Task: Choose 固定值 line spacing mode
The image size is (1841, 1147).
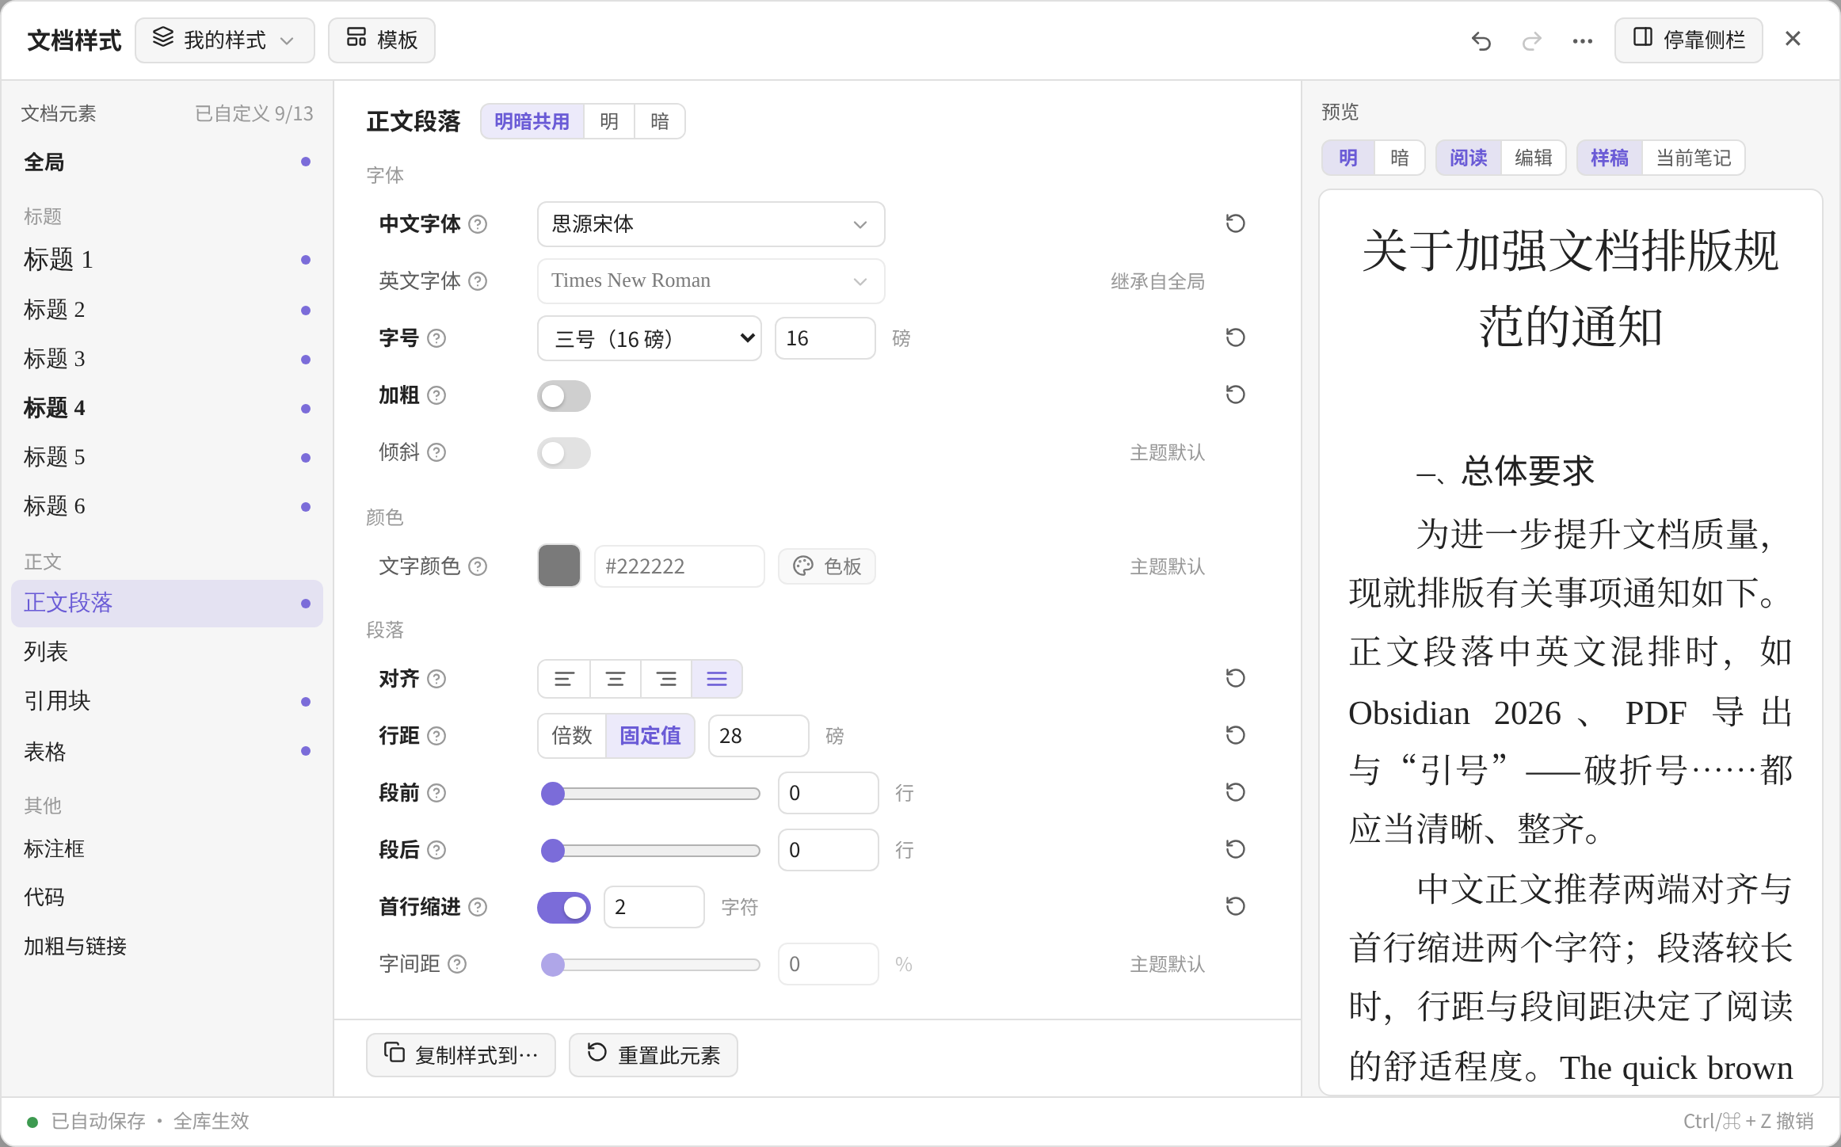Action: tap(650, 736)
